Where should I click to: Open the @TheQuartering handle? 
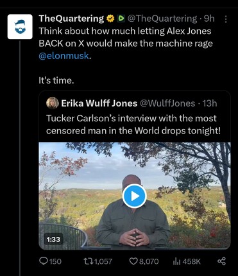click(x=162, y=19)
